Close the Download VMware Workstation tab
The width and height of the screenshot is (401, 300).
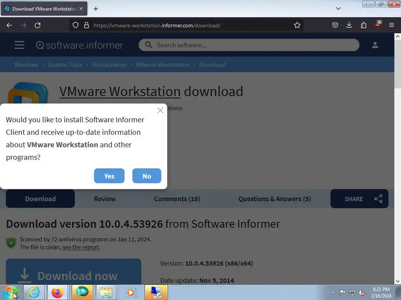click(81, 9)
